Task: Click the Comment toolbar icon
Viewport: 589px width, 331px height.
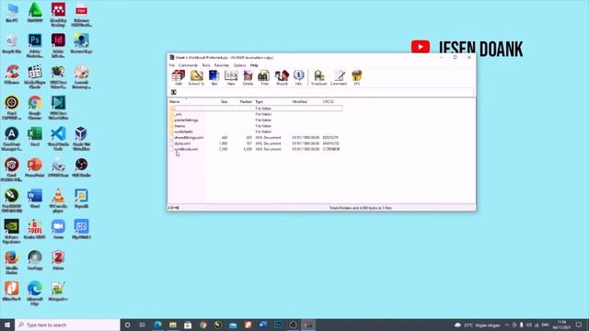Action: click(339, 77)
